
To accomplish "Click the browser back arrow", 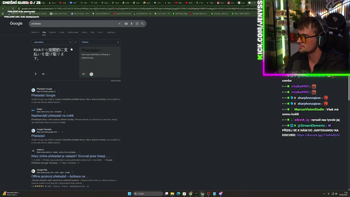I will 3,8.
